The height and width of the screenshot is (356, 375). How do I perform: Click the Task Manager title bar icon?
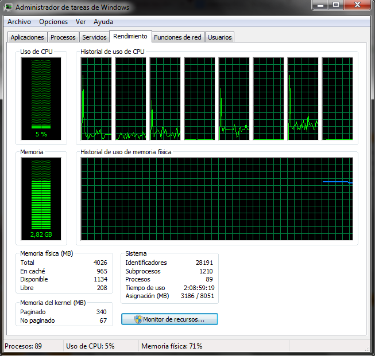9,7
